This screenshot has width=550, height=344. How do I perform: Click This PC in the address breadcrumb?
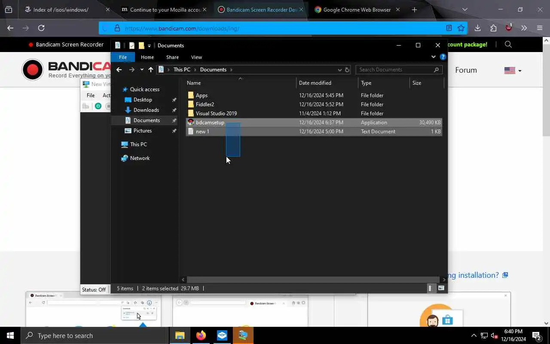tap(182, 70)
